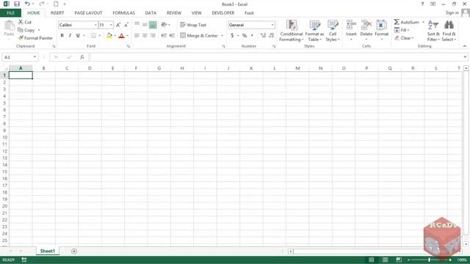The width and height of the screenshot is (470, 264).
Task: Align text to the right
Action: pyautogui.click(x=153, y=36)
